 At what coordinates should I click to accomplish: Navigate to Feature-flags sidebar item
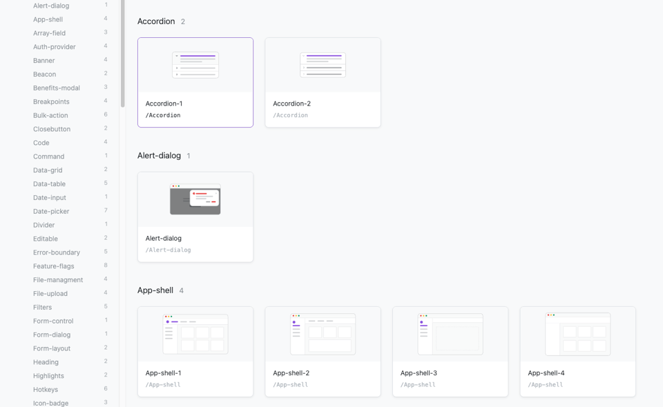[x=53, y=266]
